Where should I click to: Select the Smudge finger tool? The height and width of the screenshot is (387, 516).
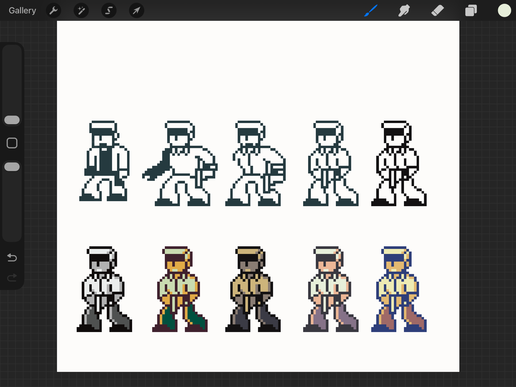[x=404, y=11]
